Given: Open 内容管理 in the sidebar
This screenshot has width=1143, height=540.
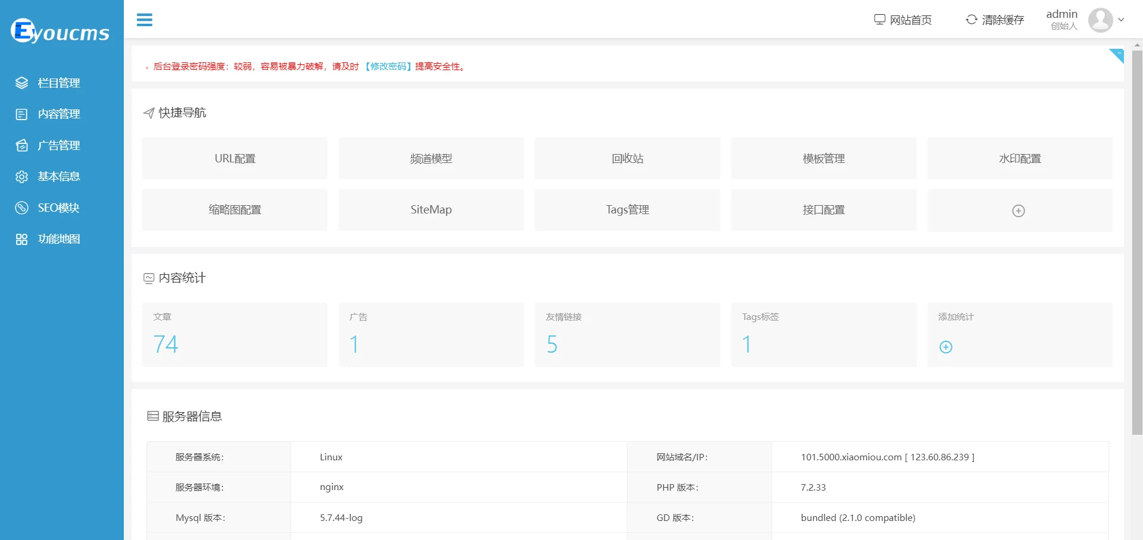Looking at the screenshot, I should point(58,114).
